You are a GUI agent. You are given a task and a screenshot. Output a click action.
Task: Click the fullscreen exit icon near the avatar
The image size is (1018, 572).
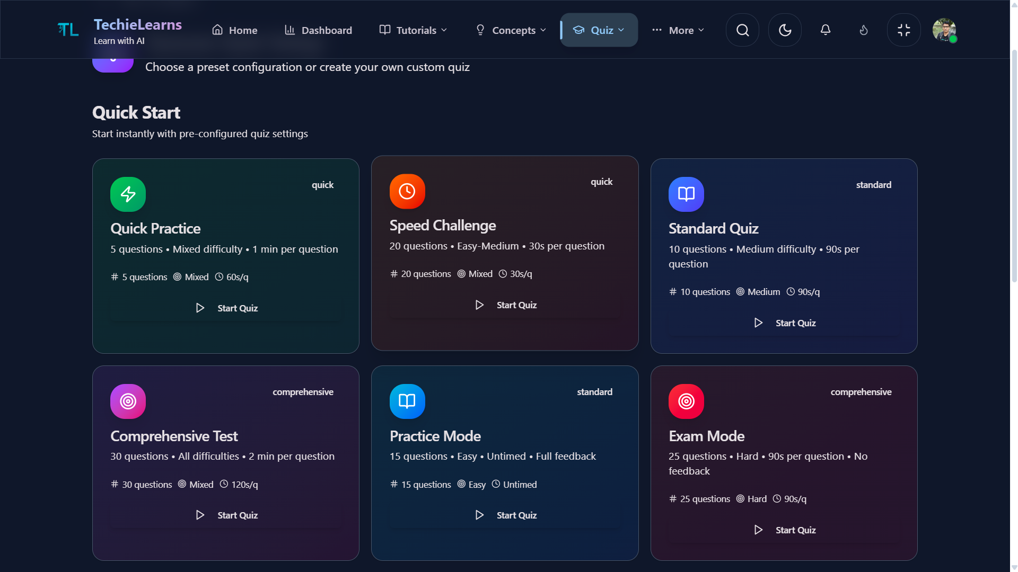(904, 30)
